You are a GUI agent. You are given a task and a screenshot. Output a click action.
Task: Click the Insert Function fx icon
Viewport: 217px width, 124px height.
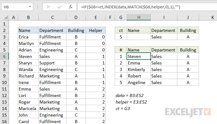point(71,7)
